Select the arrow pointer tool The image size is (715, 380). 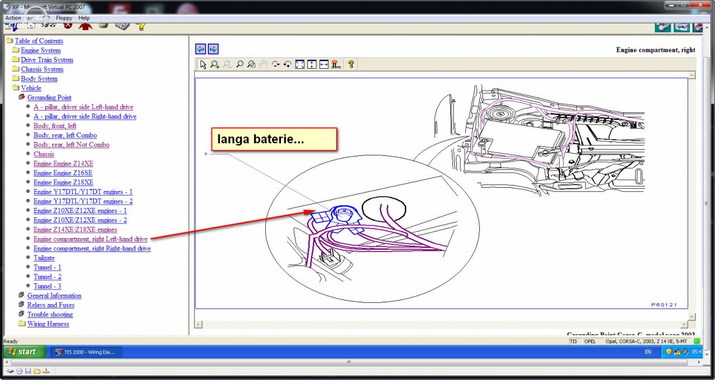tap(203, 64)
